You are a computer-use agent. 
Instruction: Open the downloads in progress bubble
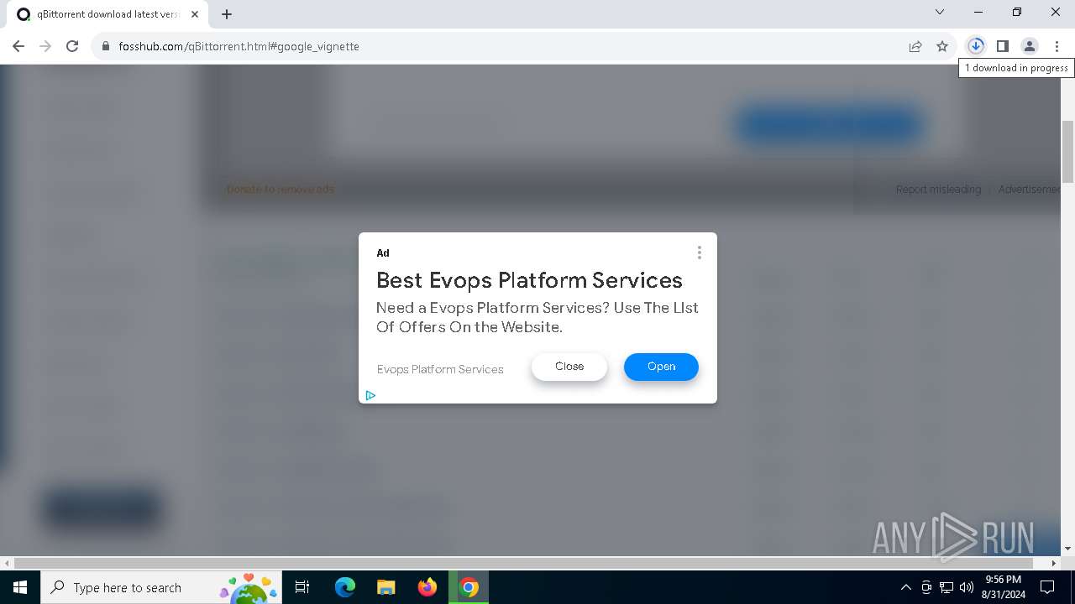pos(976,46)
